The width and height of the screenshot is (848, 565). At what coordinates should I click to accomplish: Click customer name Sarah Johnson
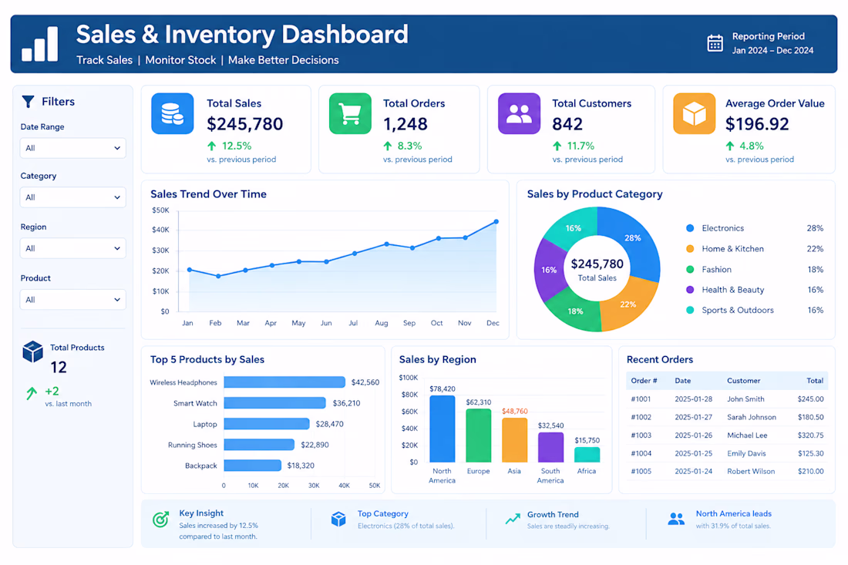(x=752, y=418)
